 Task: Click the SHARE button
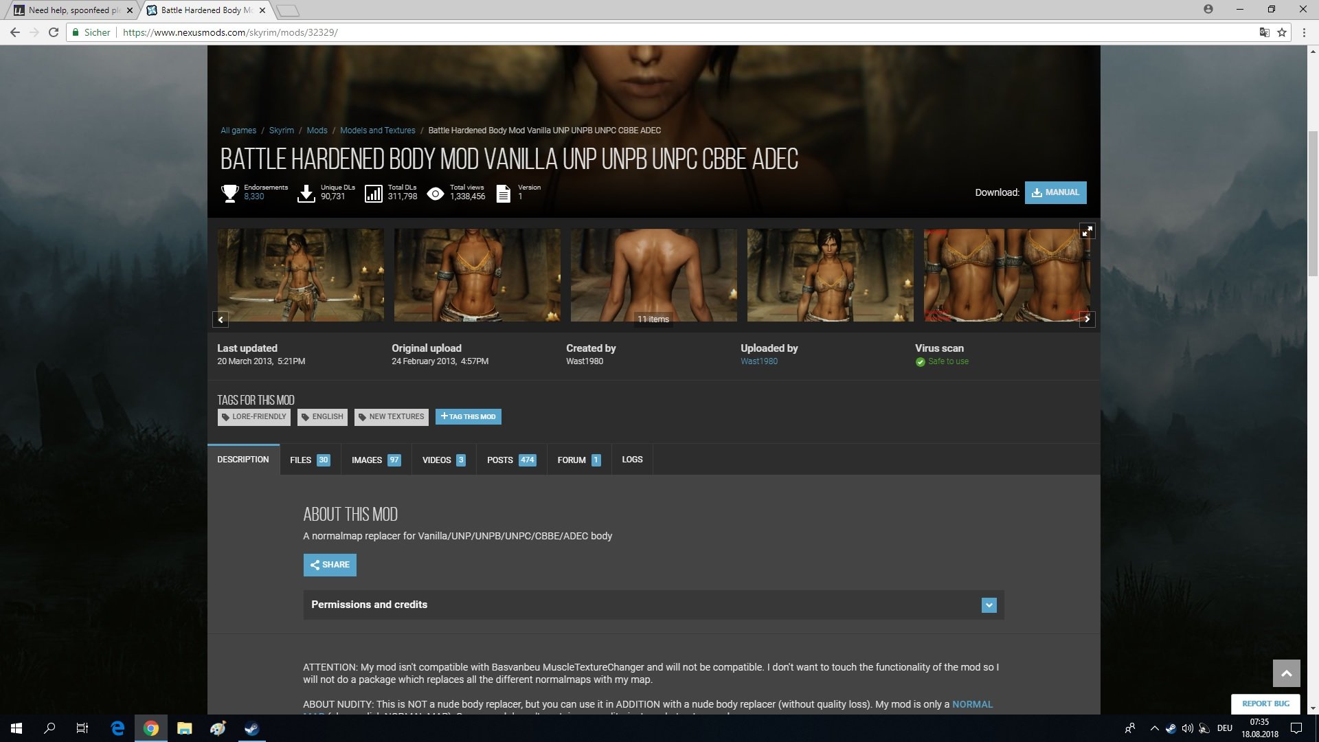330,565
